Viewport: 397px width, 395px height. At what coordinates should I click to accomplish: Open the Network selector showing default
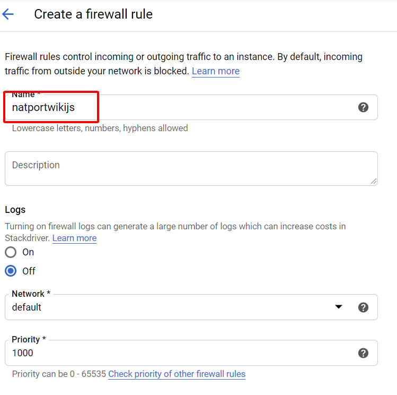[170, 307]
